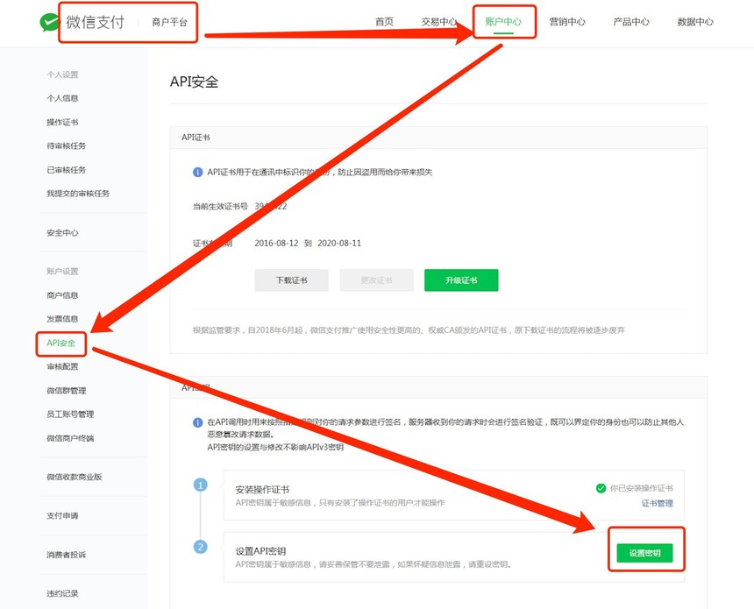The width and height of the screenshot is (754, 609).
Task: Navigate to 产品中心 tab
Action: [631, 22]
